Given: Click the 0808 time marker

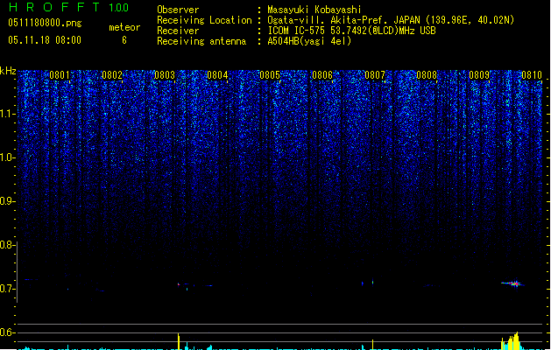Looking at the screenshot, I should pyautogui.click(x=427, y=75).
